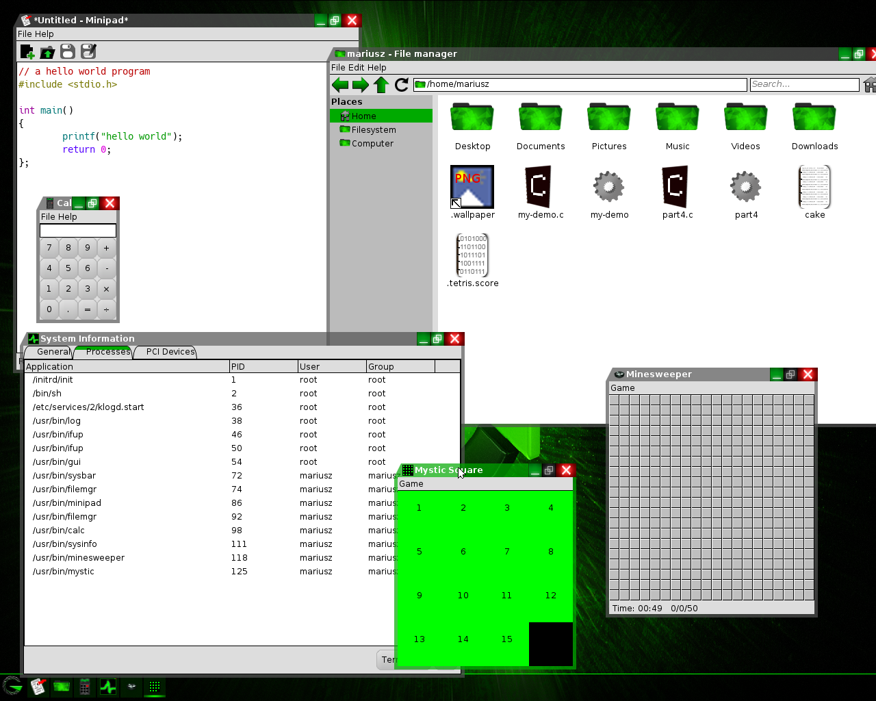Select Filesystem in the Places sidebar

pyautogui.click(x=373, y=130)
